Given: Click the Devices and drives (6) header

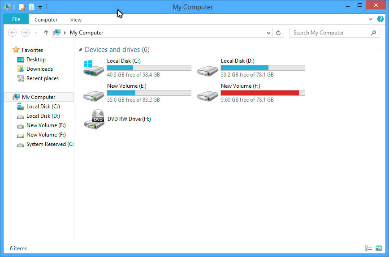Looking at the screenshot, I should pos(117,50).
